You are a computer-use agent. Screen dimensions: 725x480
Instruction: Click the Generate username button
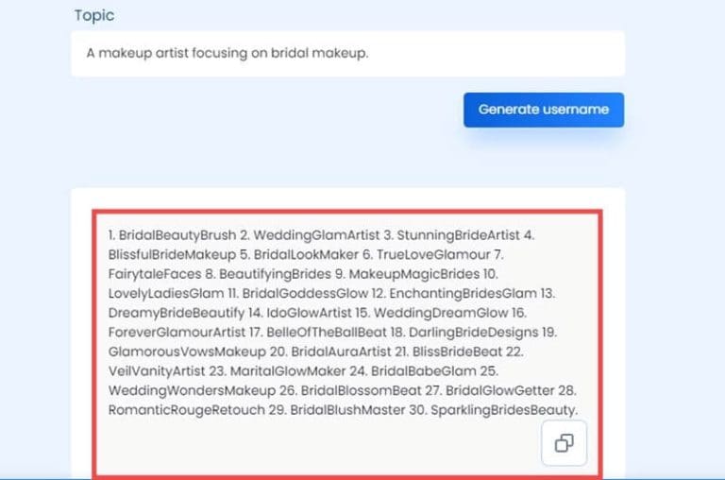click(x=544, y=110)
